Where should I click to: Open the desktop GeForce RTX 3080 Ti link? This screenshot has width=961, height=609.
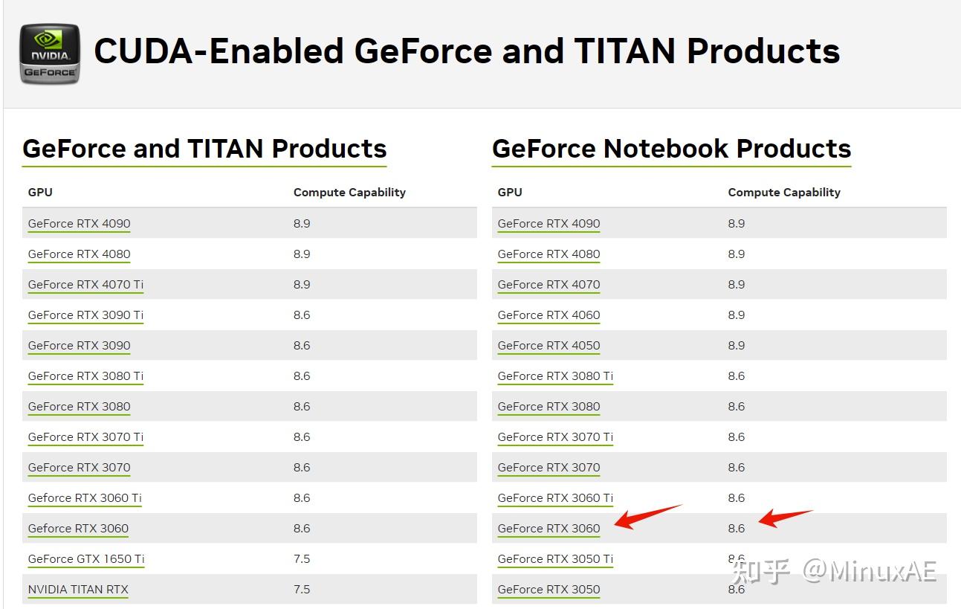[85, 376]
